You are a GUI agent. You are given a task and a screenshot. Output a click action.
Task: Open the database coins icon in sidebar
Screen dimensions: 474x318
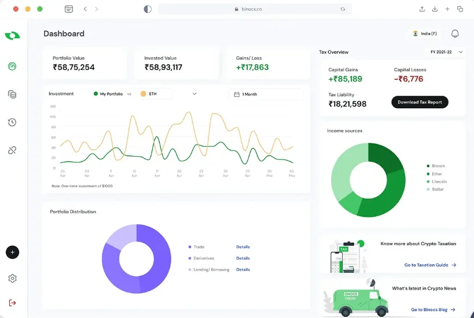12,94
